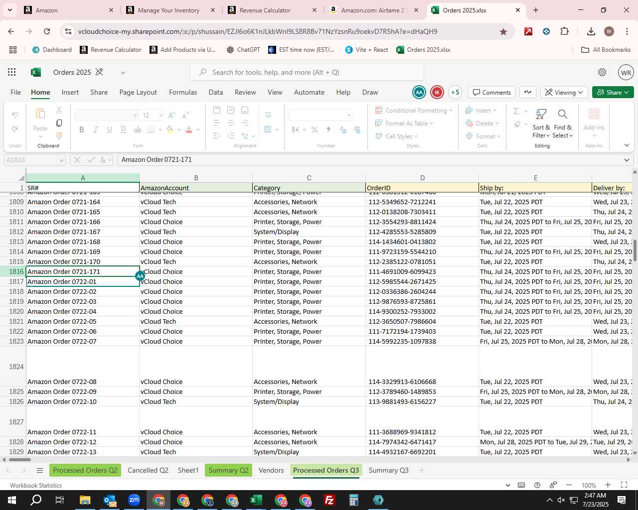Open Chrome tab search dropdown
This screenshot has height=510, width=638.
pyautogui.click(x=9, y=10)
